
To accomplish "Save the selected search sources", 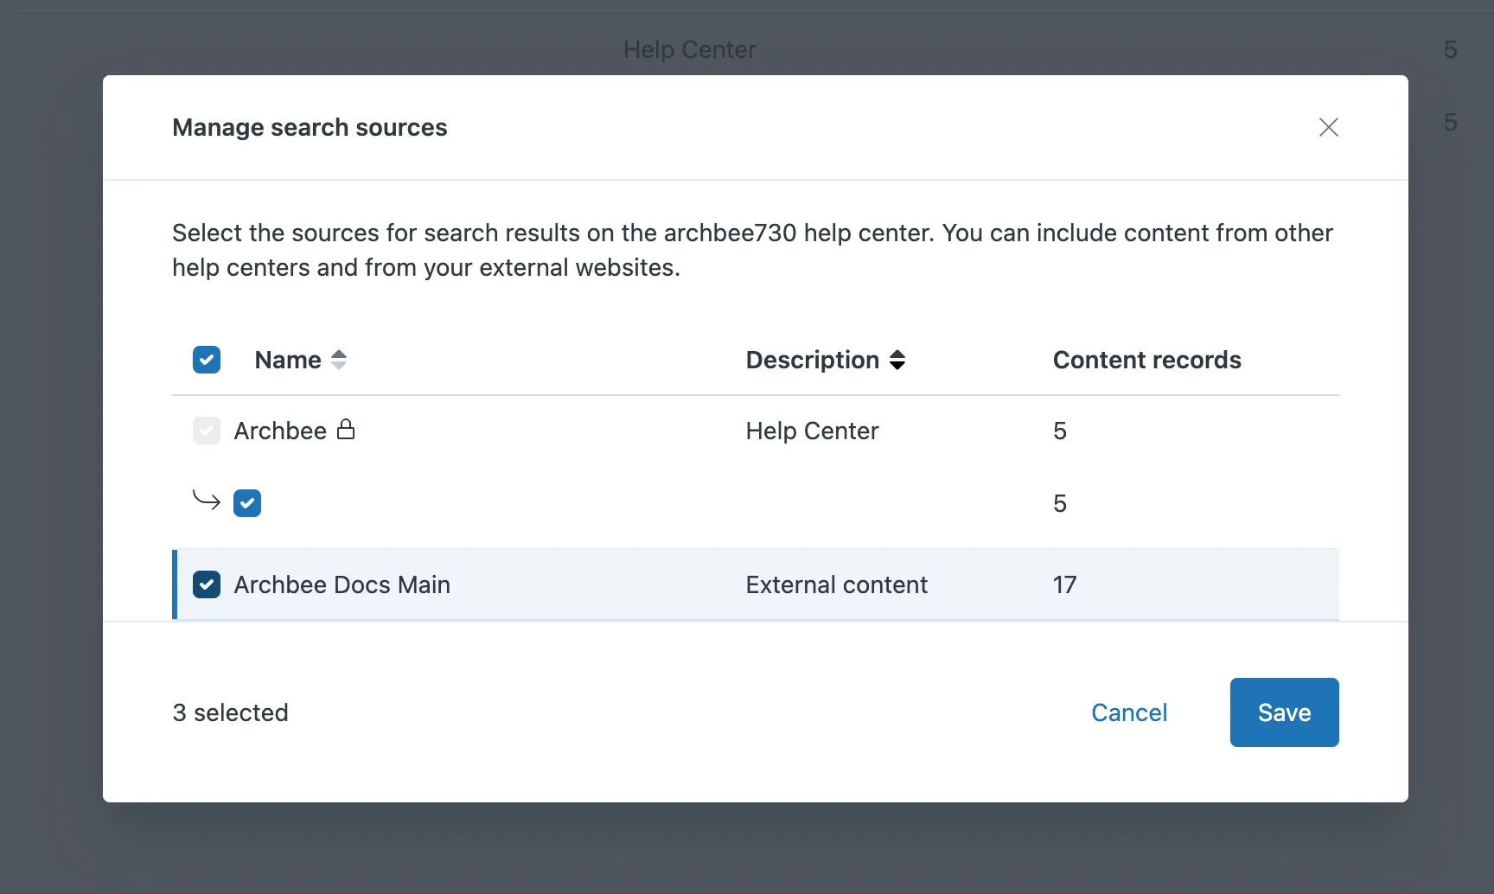I will click(1285, 712).
